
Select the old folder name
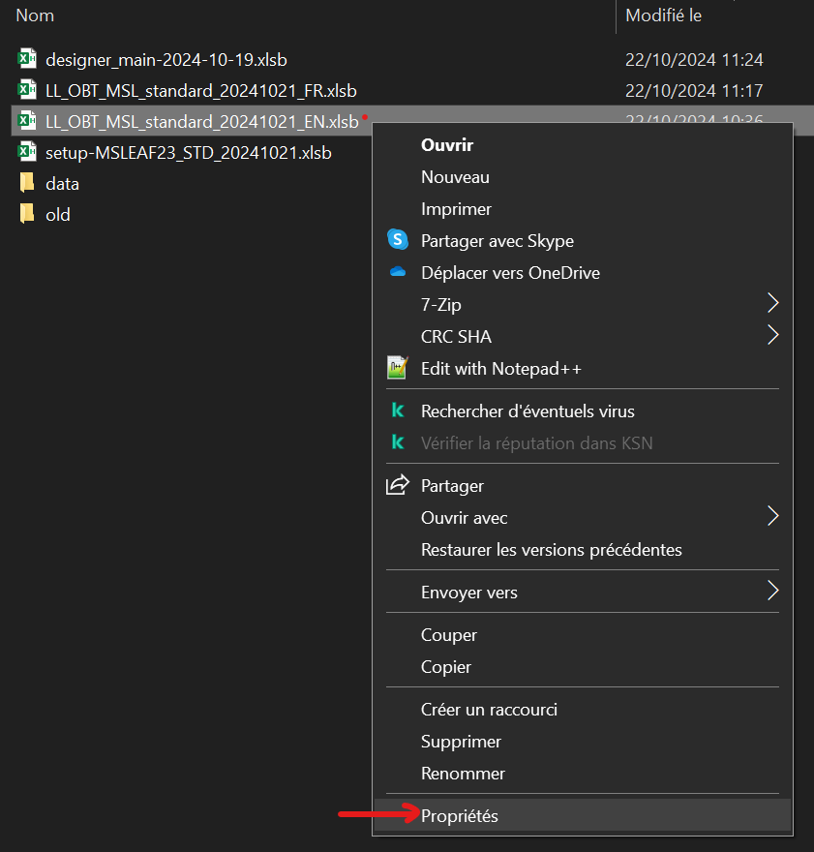[57, 215]
